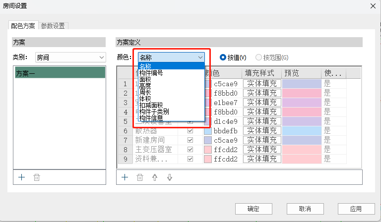Close the 房间设置 dialog

[x=373, y=6]
